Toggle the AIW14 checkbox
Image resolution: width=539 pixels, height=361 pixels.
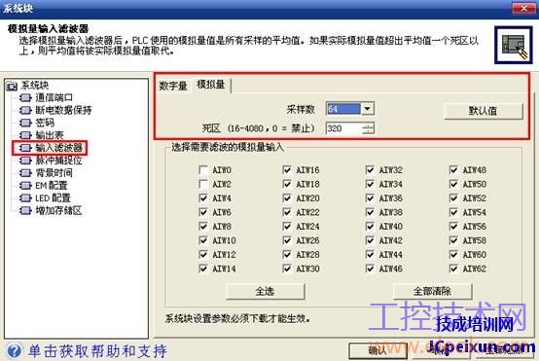pos(203,269)
